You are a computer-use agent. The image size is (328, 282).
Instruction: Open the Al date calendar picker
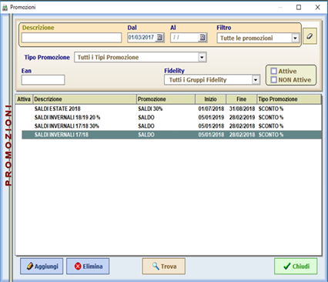(x=202, y=38)
